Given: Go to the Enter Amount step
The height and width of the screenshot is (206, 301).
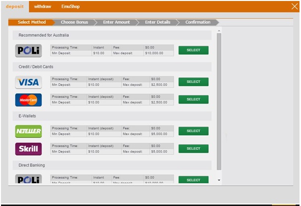Looking at the screenshot, I should coord(117,22).
